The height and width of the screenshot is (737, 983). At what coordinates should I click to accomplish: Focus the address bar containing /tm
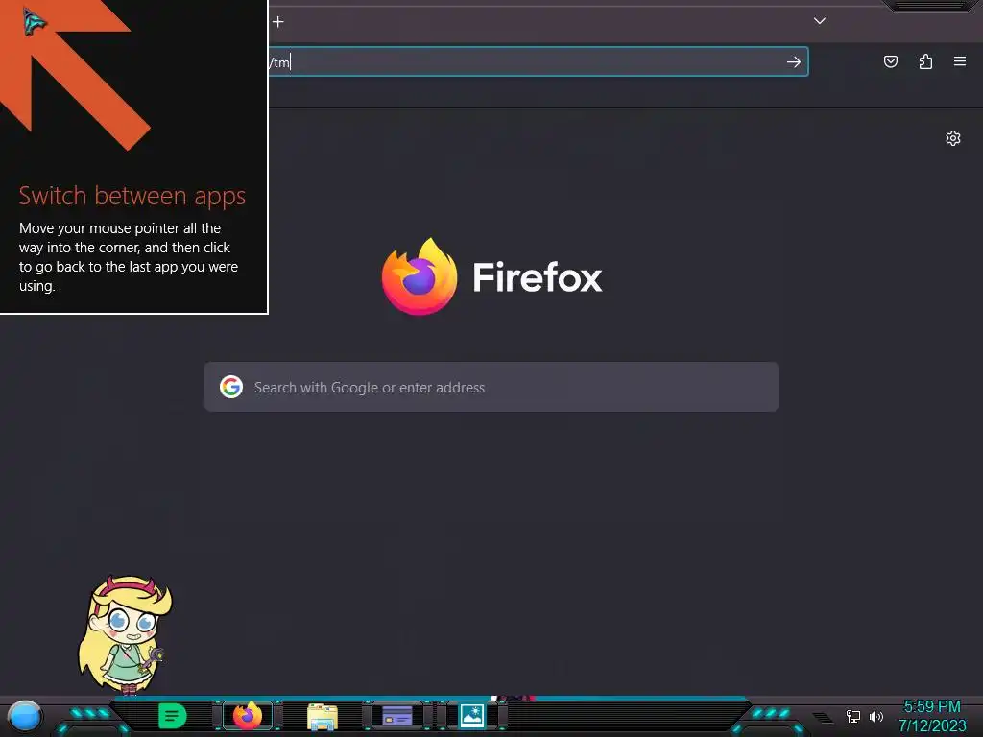pos(538,62)
